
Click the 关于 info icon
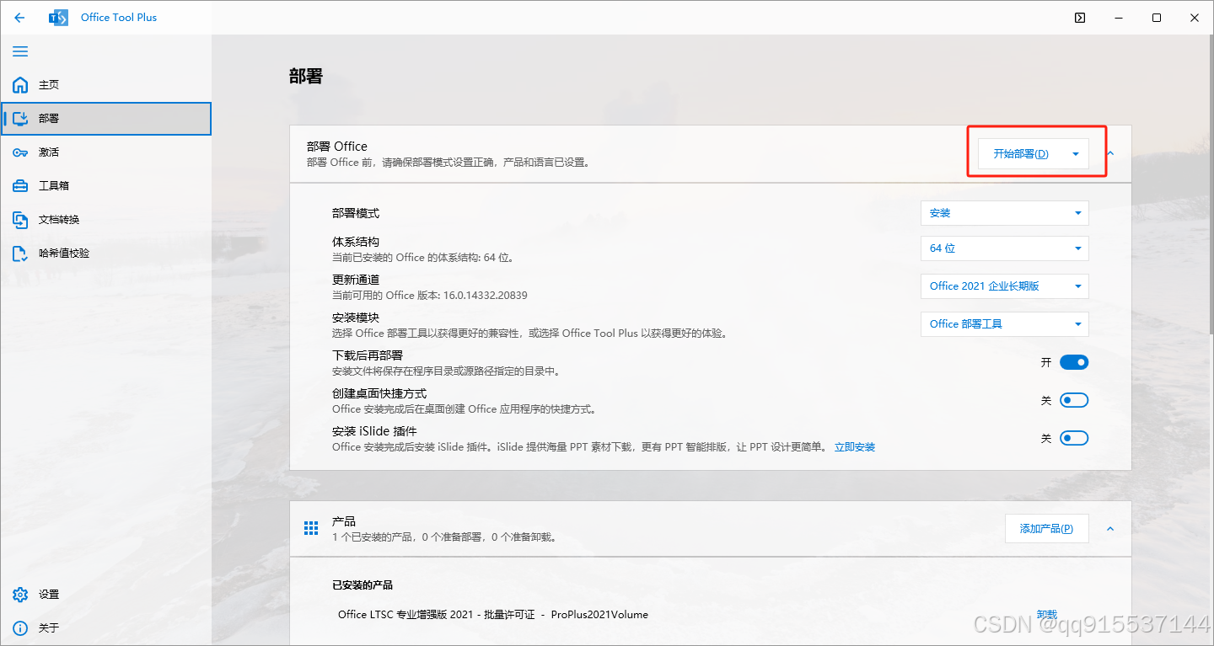(20, 628)
